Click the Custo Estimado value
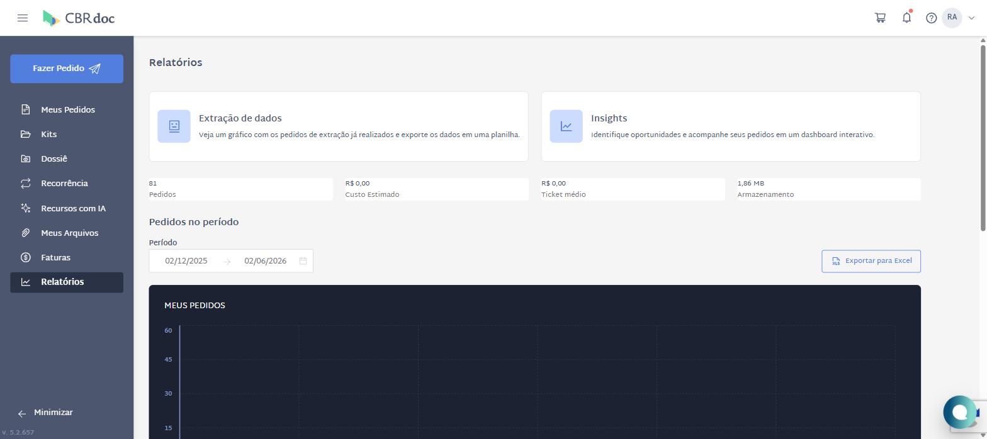 [358, 184]
